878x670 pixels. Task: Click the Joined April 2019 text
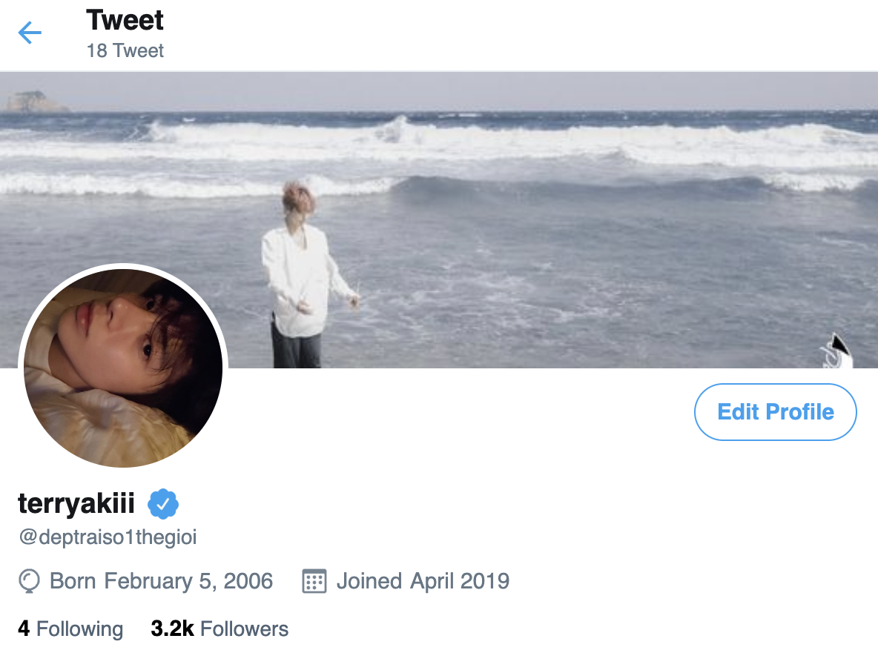(423, 581)
